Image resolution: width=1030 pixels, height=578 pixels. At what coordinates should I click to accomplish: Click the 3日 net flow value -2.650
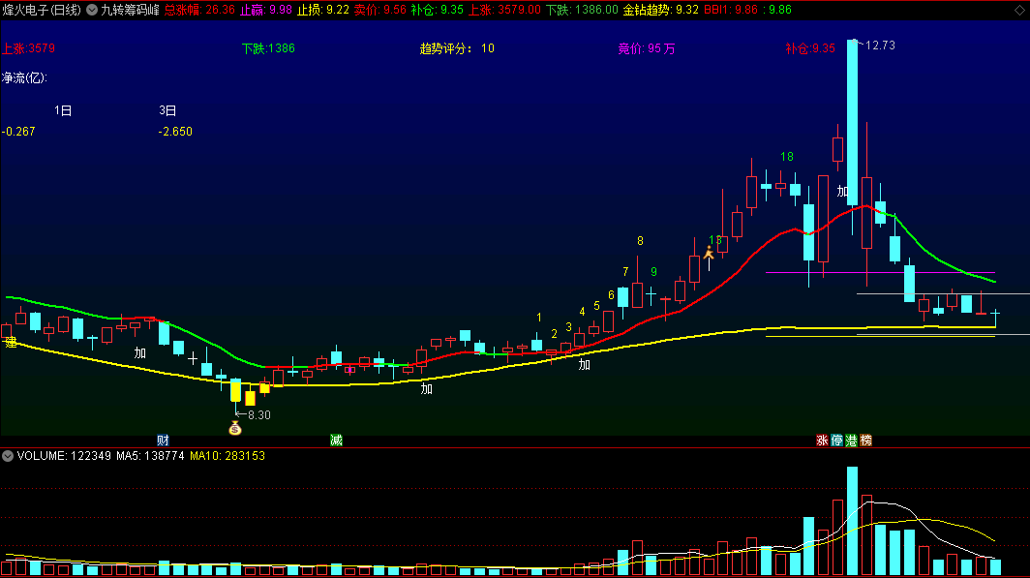pos(175,132)
